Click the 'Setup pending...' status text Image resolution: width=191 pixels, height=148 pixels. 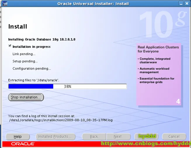coord(25,61)
